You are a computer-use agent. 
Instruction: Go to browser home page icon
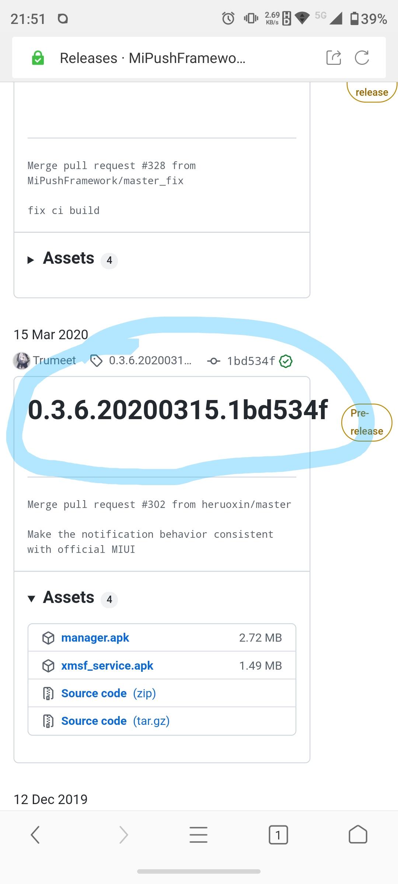coord(358,835)
